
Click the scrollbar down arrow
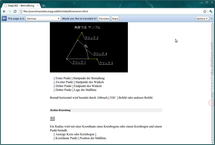213,143
